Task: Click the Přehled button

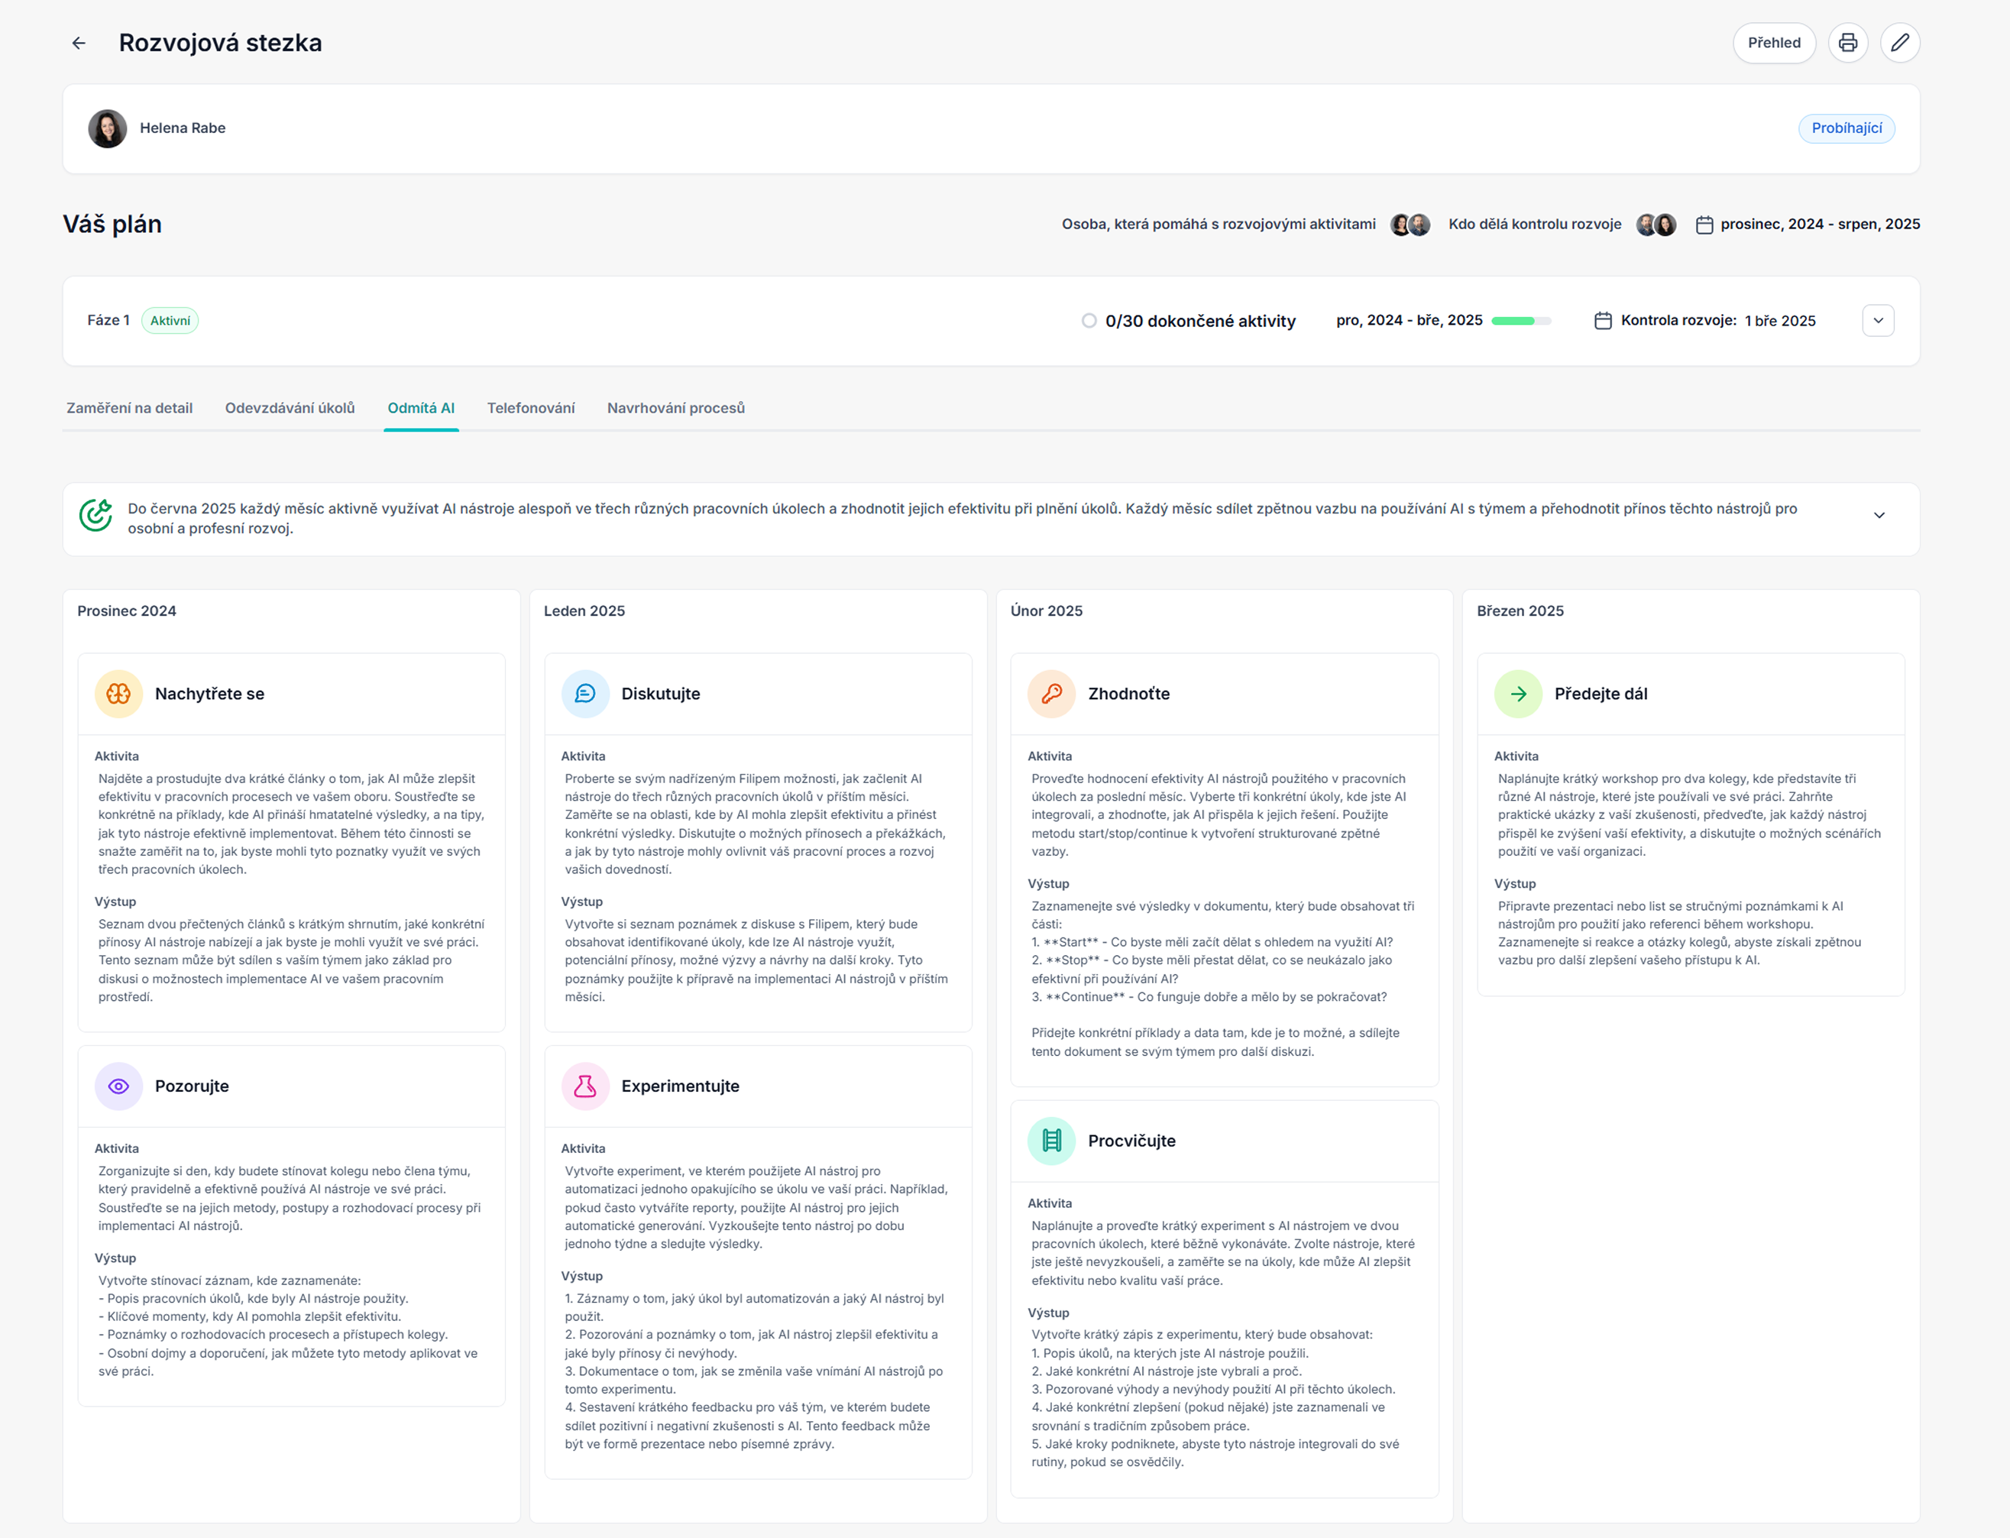Action: (1773, 43)
